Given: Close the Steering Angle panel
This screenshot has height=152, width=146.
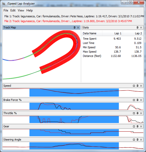Looking at the screenshot, I should click(x=141, y=140).
